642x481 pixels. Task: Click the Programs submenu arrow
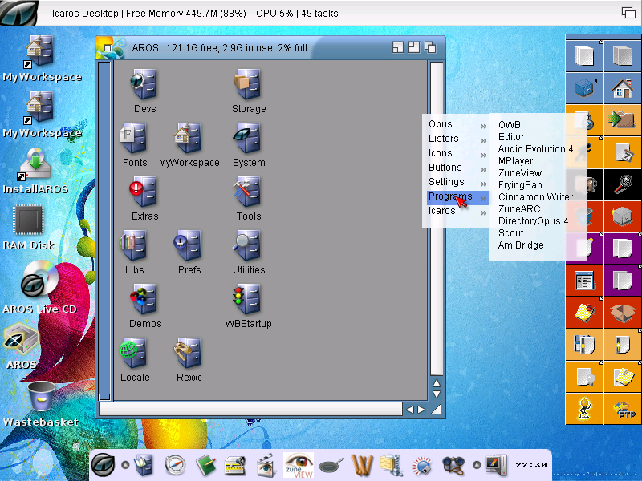(484, 199)
